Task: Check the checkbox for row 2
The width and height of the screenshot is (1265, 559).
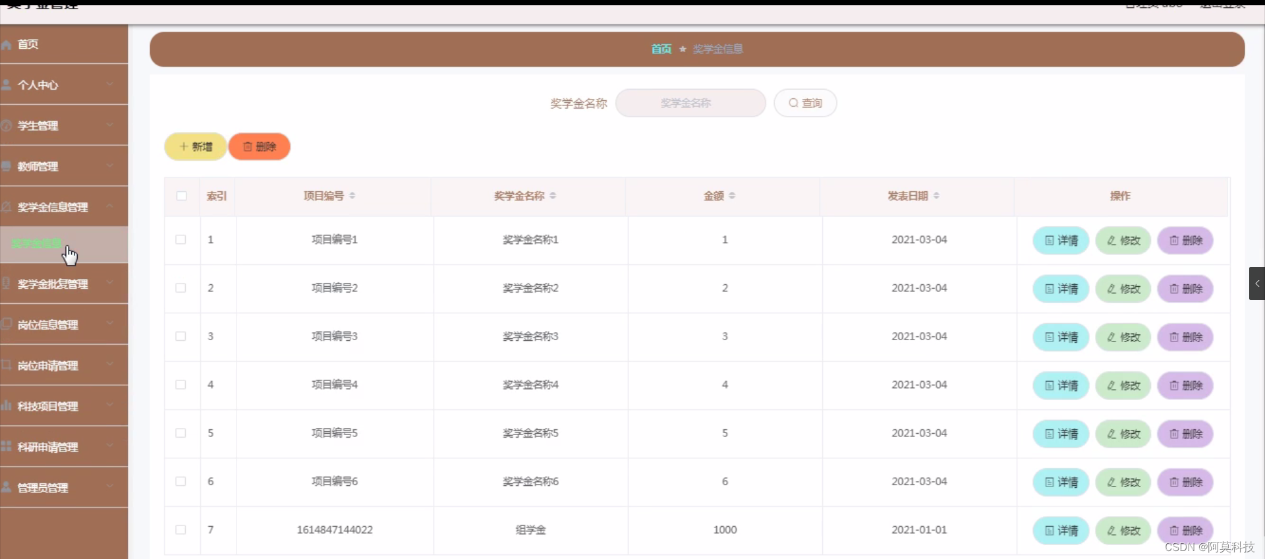Action: coord(181,288)
